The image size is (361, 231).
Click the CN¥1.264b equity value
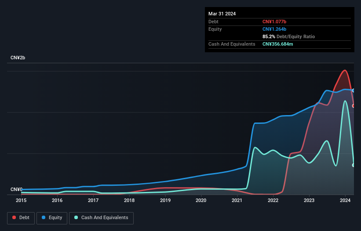[274, 29]
